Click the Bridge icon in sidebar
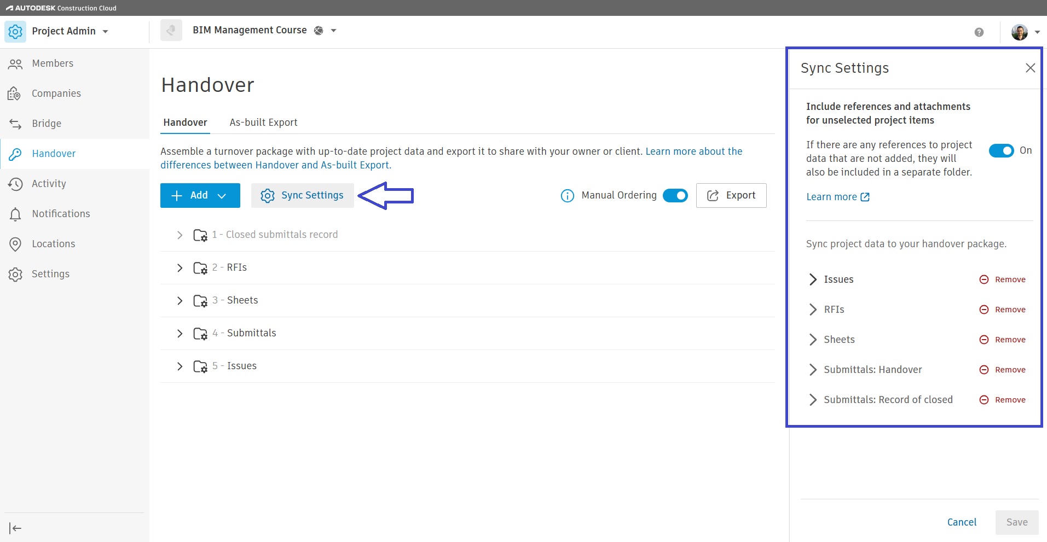 click(x=15, y=124)
